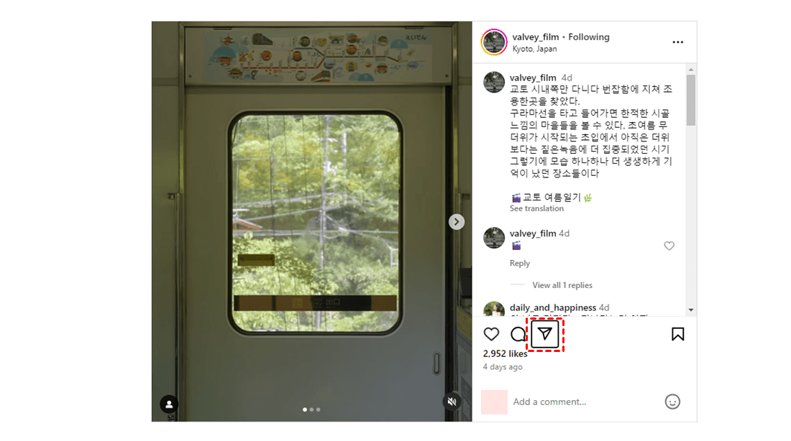
Task: Reply to valvey_film's comment
Action: click(x=520, y=263)
